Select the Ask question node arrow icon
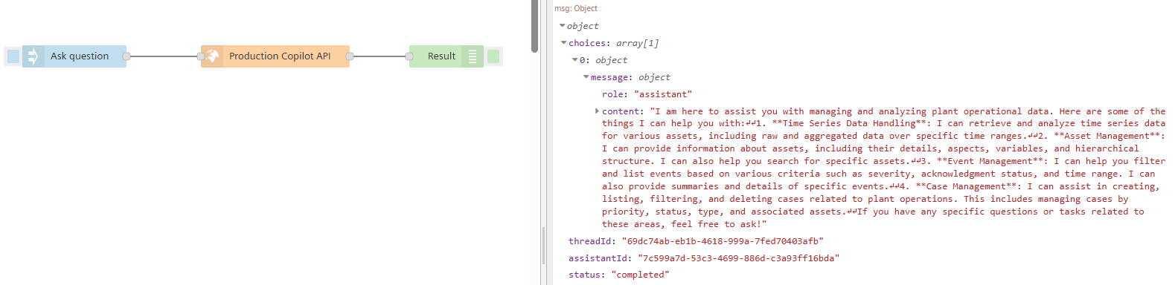Viewport: 1175px width, 285px height. [x=33, y=56]
